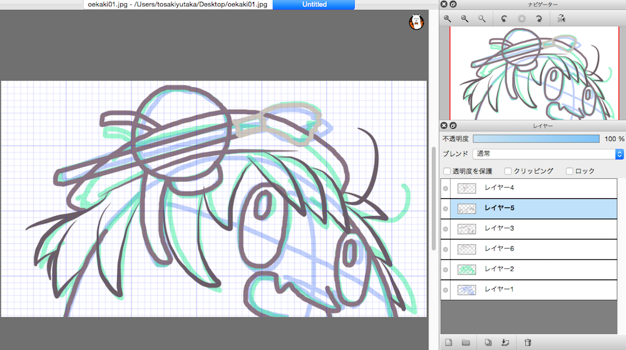Zoom in using the Navigator magnifier plus icon
626x350 pixels.
[x=448, y=19]
